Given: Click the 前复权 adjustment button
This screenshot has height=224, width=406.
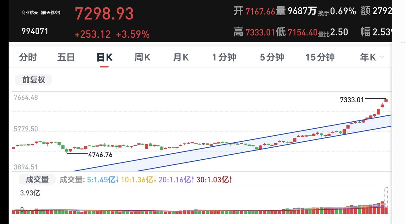Looking at the screenshot, I should (x=34, y=80).
